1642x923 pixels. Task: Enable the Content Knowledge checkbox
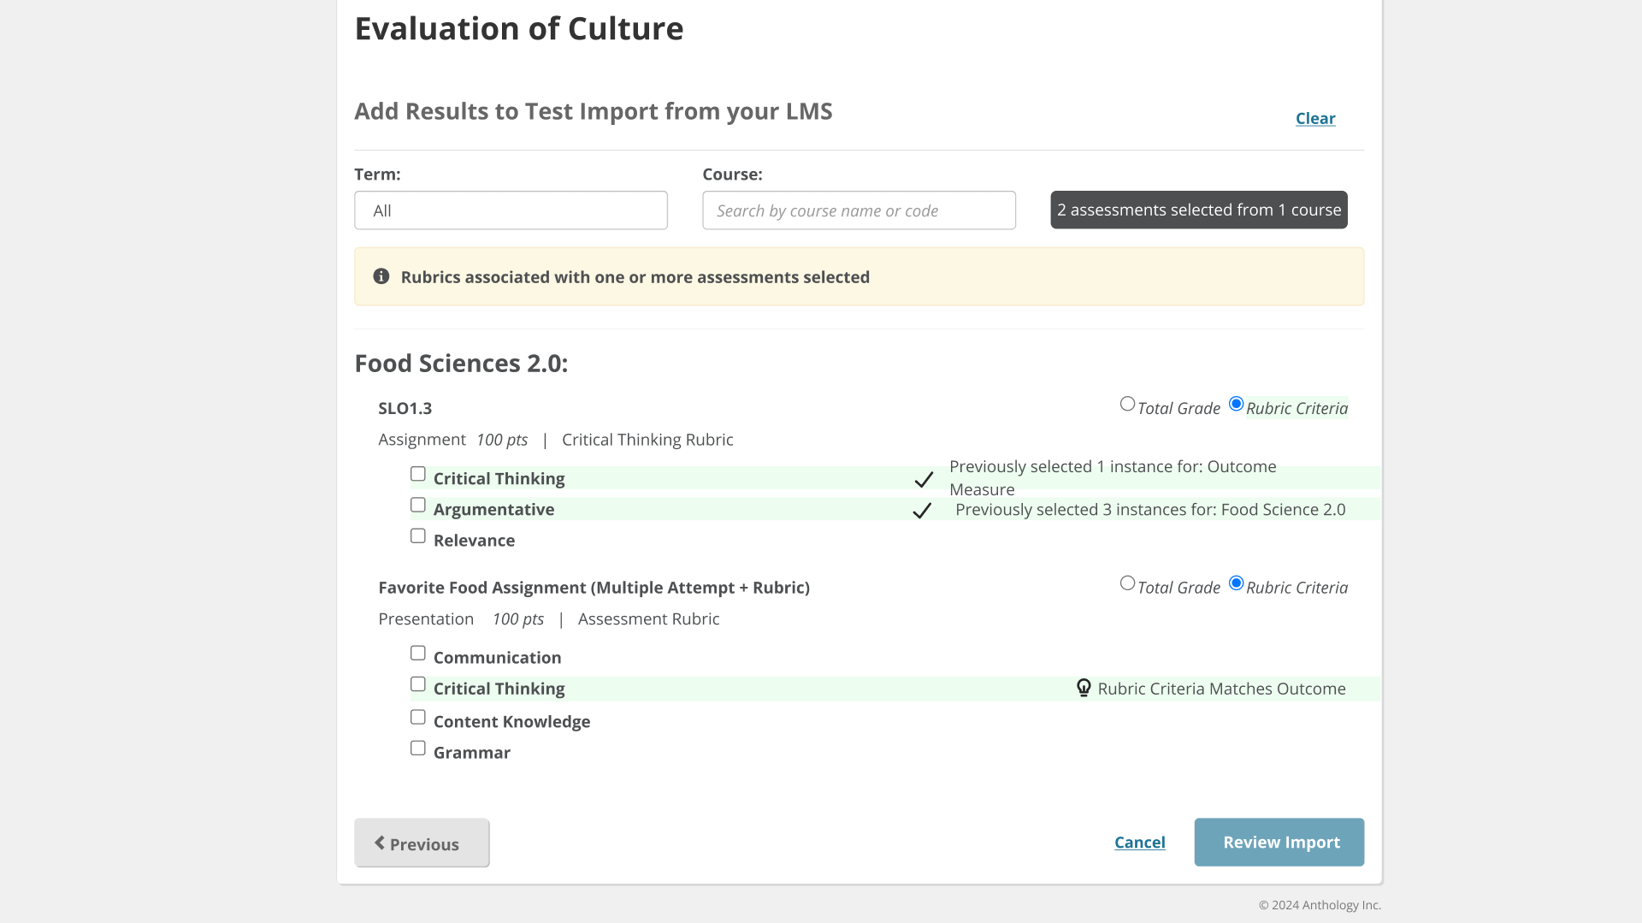pos(417,717)
